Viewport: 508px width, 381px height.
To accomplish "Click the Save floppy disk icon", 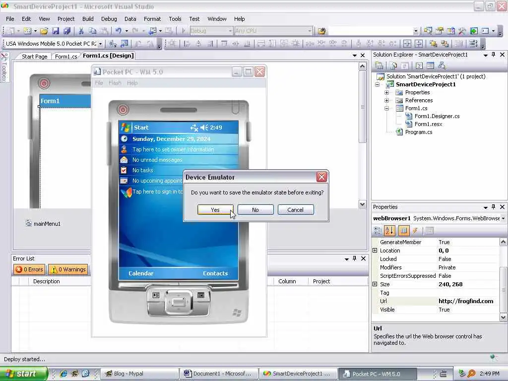I will [x=56, y=31].
